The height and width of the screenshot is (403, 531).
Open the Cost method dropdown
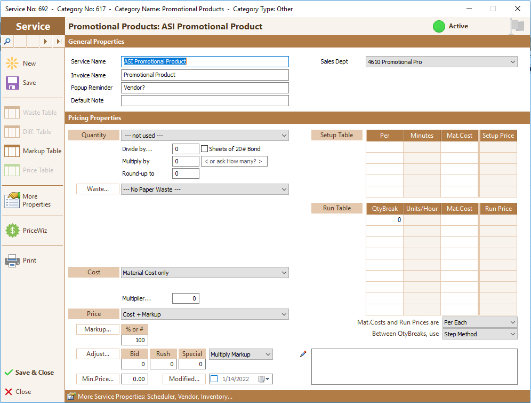pyautogui.click(x=205, y=273)
